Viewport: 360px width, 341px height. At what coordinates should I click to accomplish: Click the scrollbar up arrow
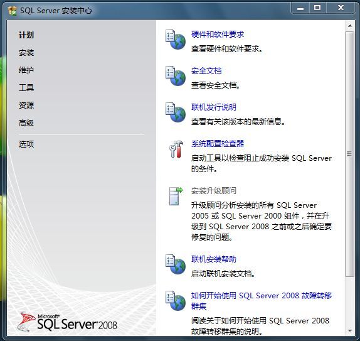[350, 26]
